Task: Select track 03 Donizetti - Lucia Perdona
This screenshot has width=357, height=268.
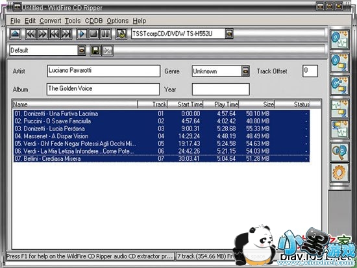Action: coord(162,128)
